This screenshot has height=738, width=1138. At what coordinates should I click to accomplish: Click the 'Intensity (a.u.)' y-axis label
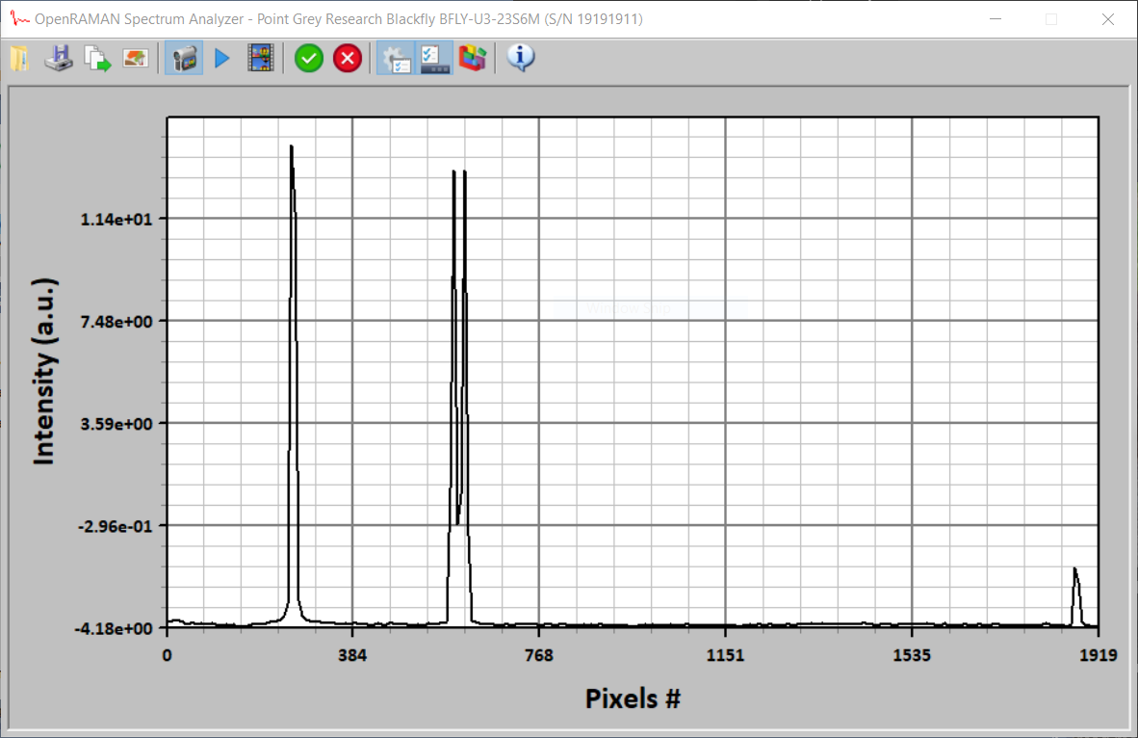tap(45, 372)
